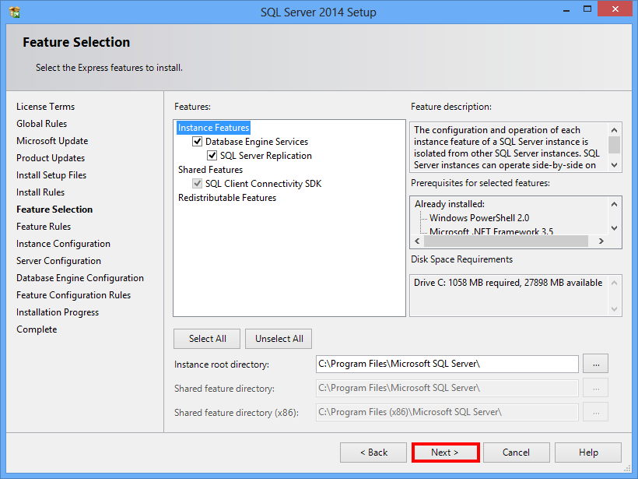Click SQL Client Connectivity SDK checkbox
Viewport: 638px width, 479px height.
pos(198,184)
